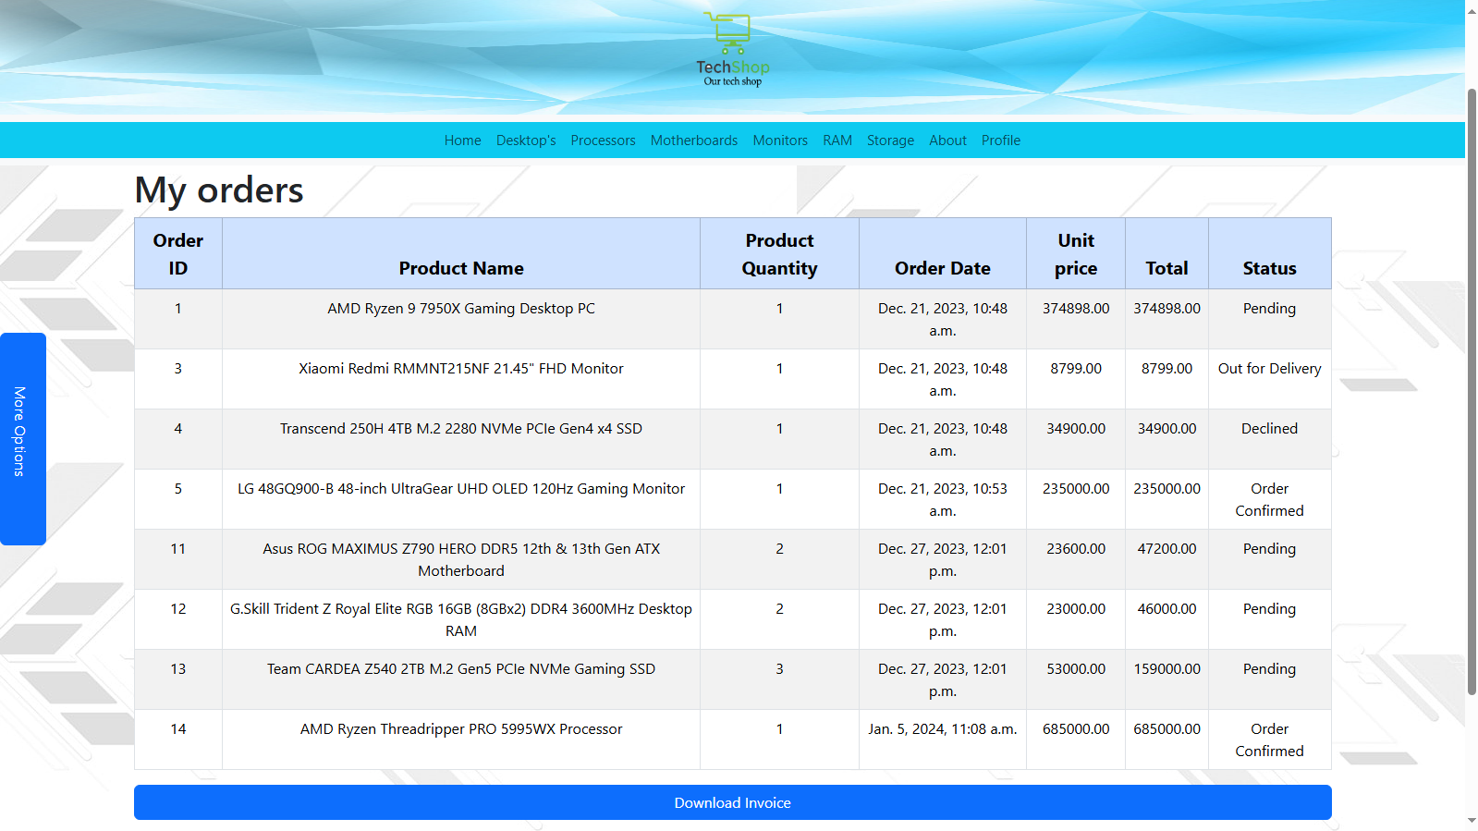Select AMD Ryzen Threadripper PRO 5995WX Processor
The width and height of the screenshot is (1478, 831).
point(461,729)
